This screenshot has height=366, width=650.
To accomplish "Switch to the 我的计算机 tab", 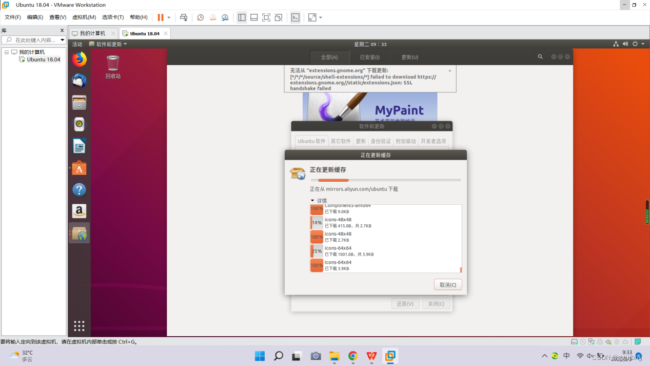I will pyautogui.click(x=92, y=33).
